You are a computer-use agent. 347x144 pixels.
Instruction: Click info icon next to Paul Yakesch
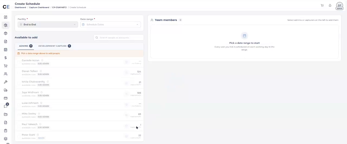tap(40, 124)
